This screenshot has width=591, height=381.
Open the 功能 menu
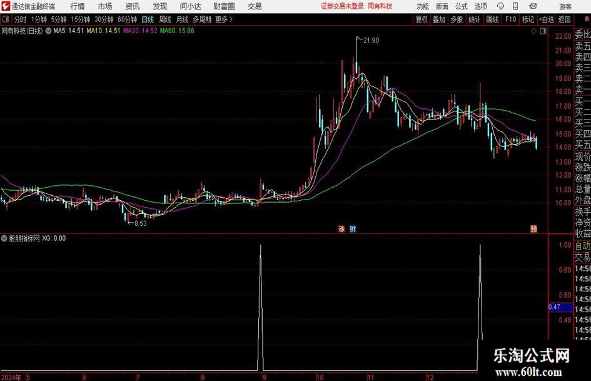click(423, 6)
